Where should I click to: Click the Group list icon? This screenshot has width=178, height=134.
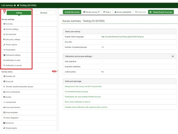[x=4, y=81]
